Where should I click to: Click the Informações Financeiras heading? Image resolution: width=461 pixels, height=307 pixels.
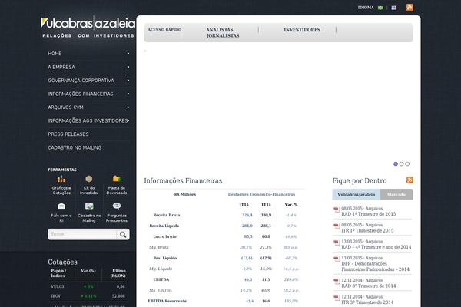point(183,180)
